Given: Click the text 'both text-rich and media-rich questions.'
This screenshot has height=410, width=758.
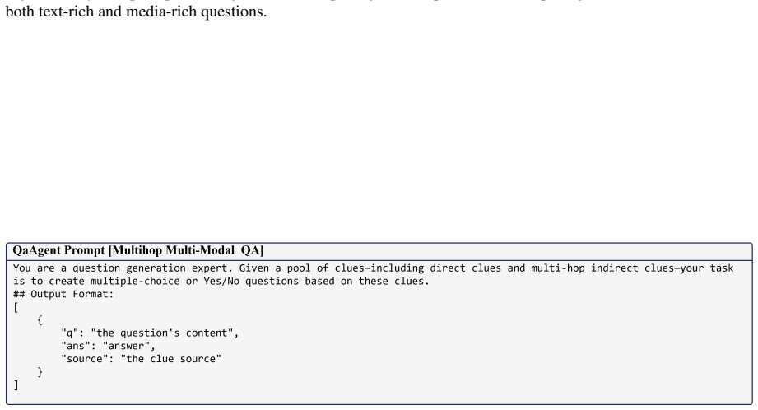Looking at the screenshot, I should 137,12.
